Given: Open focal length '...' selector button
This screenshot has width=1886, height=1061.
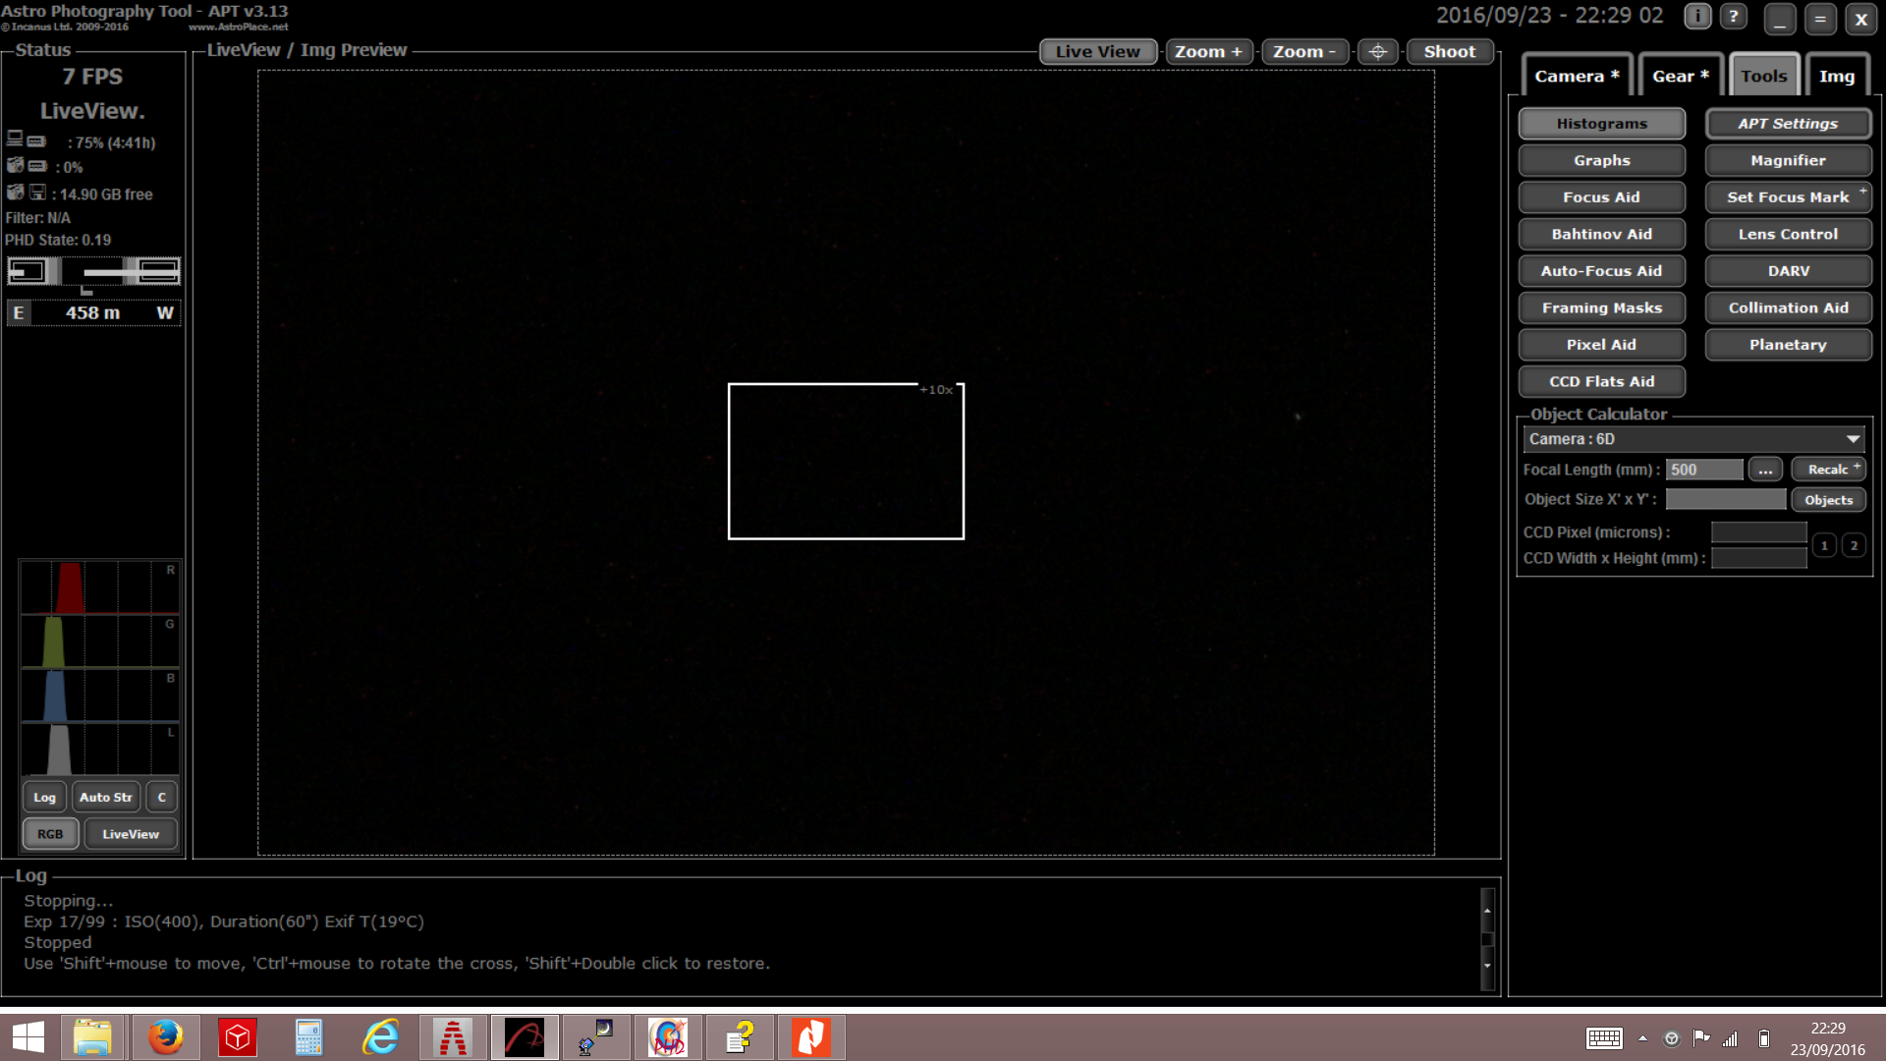Looking at the screenshot, I should coord(1765,470).
